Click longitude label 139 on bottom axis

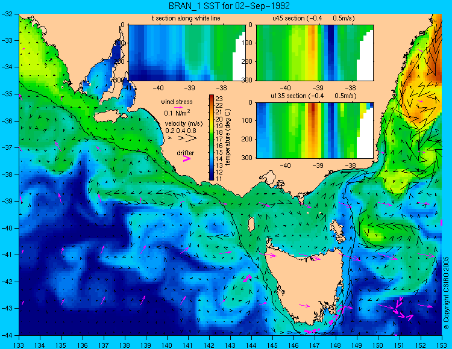[x=146, y=345]
